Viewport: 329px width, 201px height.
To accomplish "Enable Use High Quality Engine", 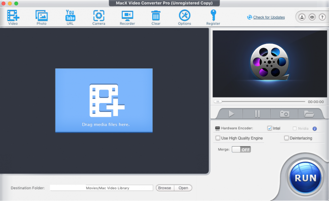I will [x=218, y=138].
